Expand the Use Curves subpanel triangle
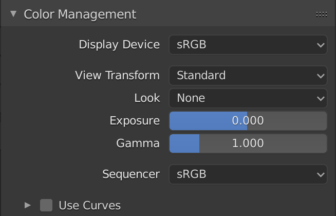Image resolution: width=336 pixels, height=216 pixels. pos(28,206)
